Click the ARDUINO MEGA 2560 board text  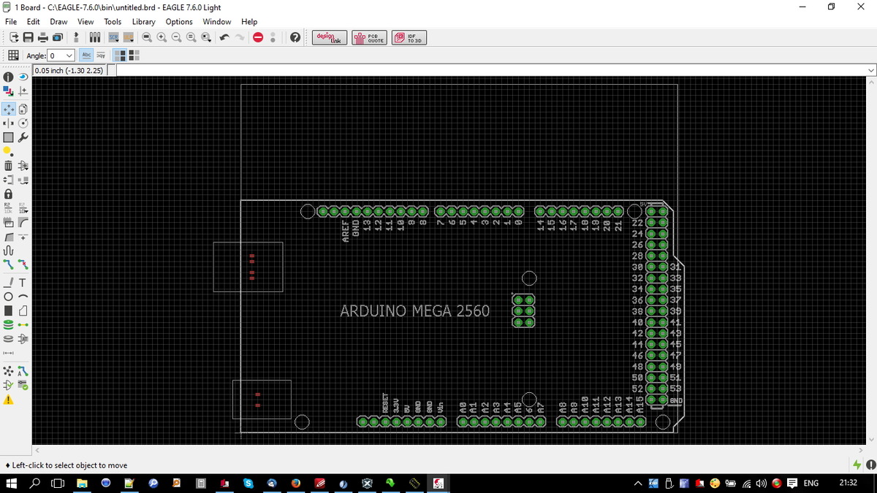click(x=414, y=310)
